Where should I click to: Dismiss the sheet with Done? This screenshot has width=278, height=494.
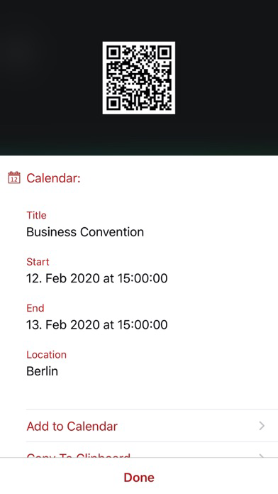tap(139, 477)
